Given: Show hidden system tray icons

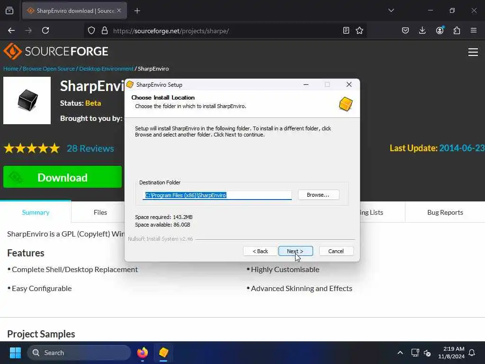Looking at the screenshot, I should click(400, 353).
